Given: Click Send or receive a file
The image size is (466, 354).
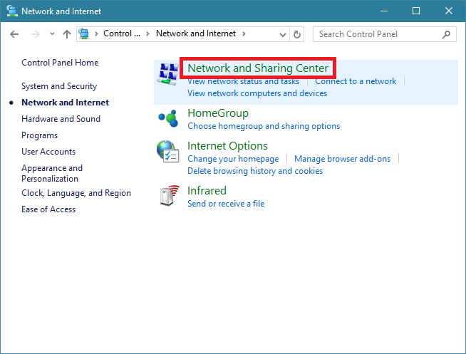Looking at the screenshot, I should pos(226,204).
